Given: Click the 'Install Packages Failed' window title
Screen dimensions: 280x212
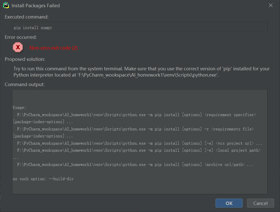Looking at the screenshot, I should point(36,6).
